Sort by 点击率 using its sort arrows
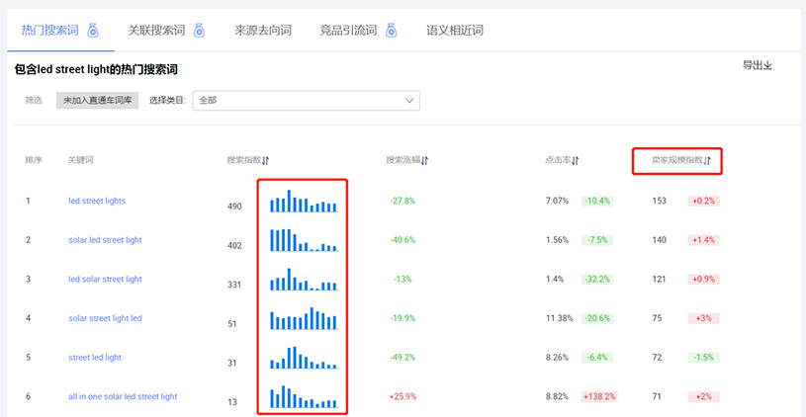This screenshot has width=806, height=417. (x=576, y=160)
